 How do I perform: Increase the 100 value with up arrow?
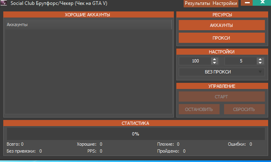[215, 59]
